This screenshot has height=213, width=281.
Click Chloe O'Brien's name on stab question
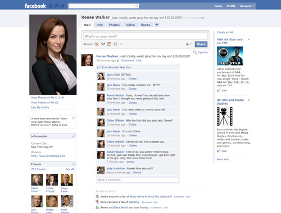[x=115, y=121]
